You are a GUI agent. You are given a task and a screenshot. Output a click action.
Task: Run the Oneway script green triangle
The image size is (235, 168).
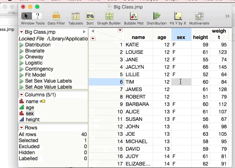click(x=21, y=57)
